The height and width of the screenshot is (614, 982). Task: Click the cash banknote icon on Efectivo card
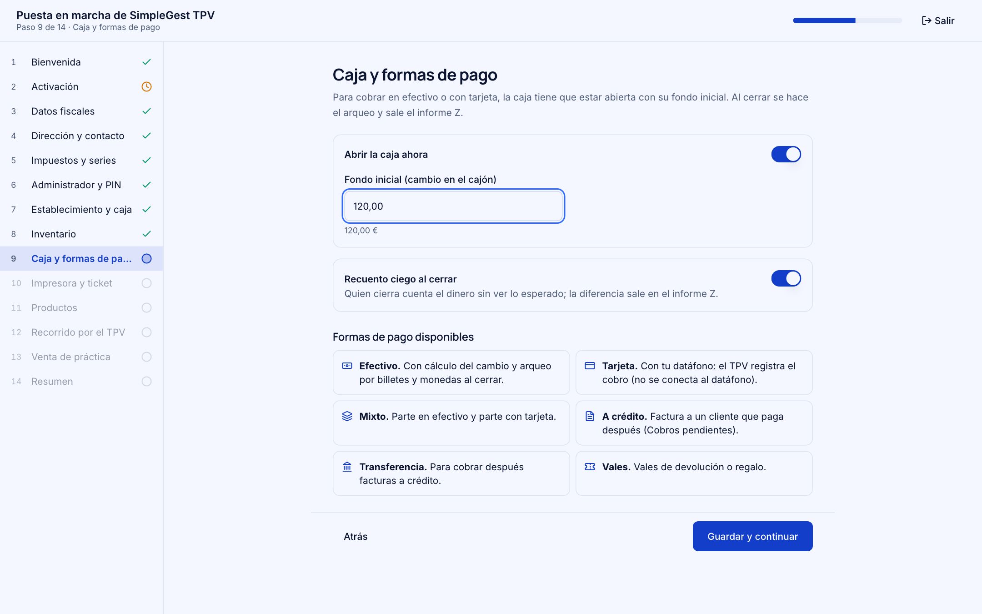(347, 366)
